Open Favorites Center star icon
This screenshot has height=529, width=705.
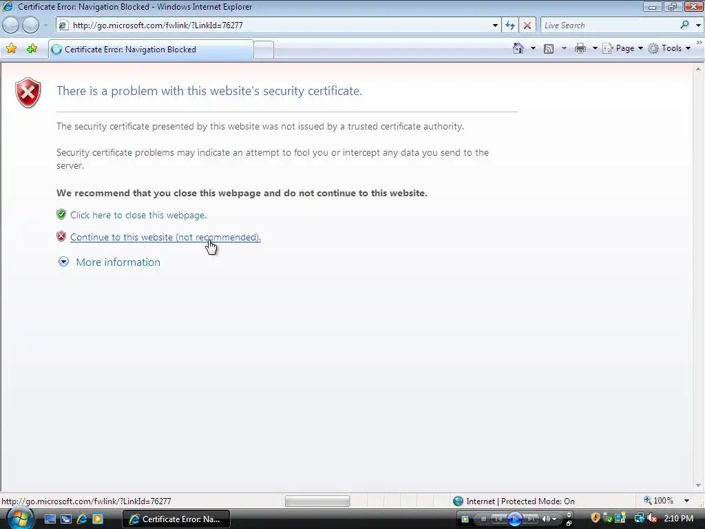pos(11,49)
